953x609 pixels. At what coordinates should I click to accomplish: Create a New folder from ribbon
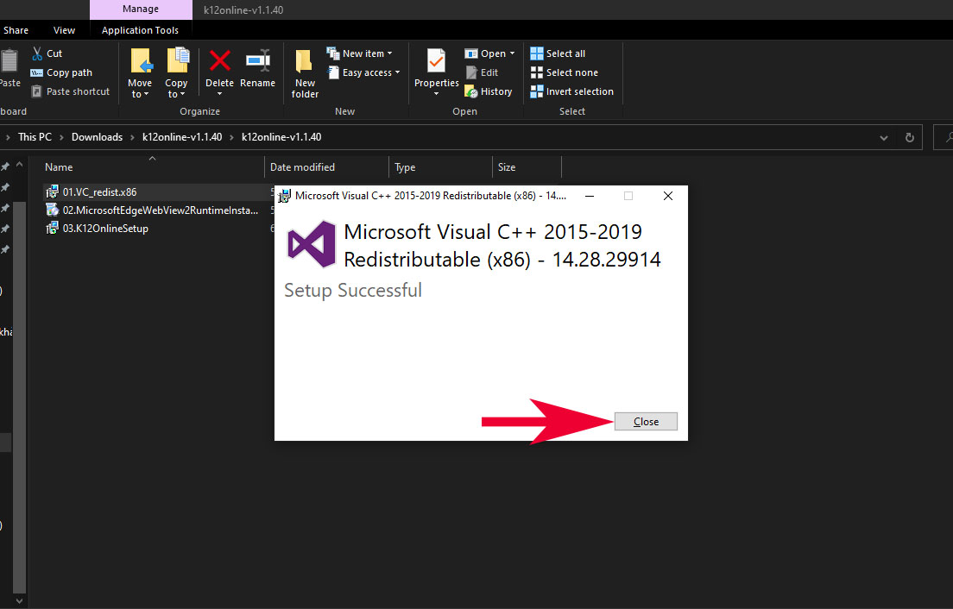coord(305,73)
